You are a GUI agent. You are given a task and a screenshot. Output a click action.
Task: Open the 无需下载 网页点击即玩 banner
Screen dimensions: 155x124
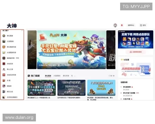pos(136,39)
